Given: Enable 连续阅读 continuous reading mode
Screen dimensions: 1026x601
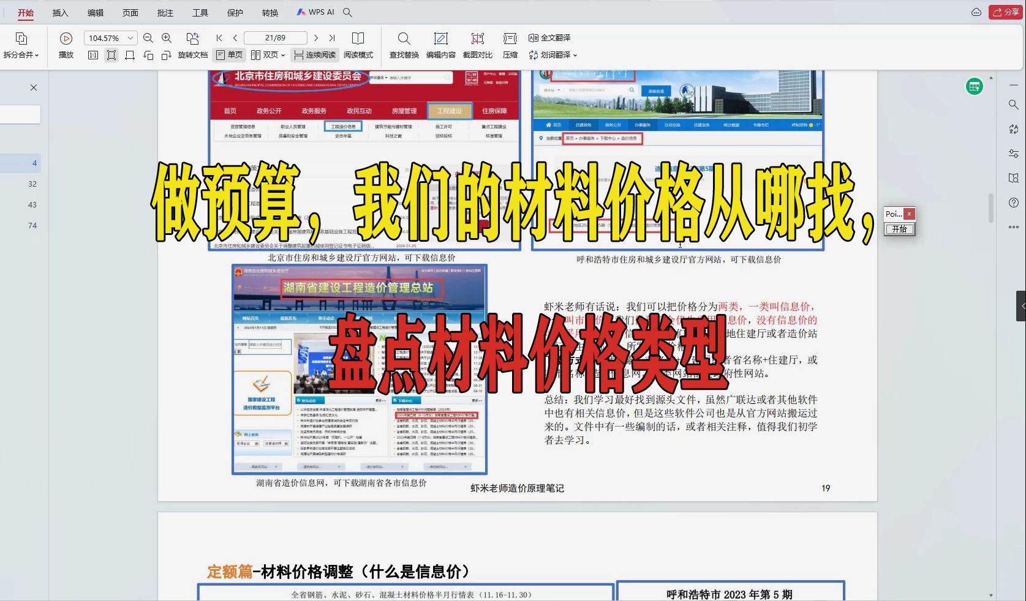Looking at the screenshot, I should 313,54.
